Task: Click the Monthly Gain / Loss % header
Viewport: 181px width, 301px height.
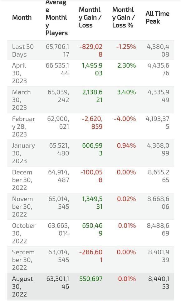Action: (124, 18)
